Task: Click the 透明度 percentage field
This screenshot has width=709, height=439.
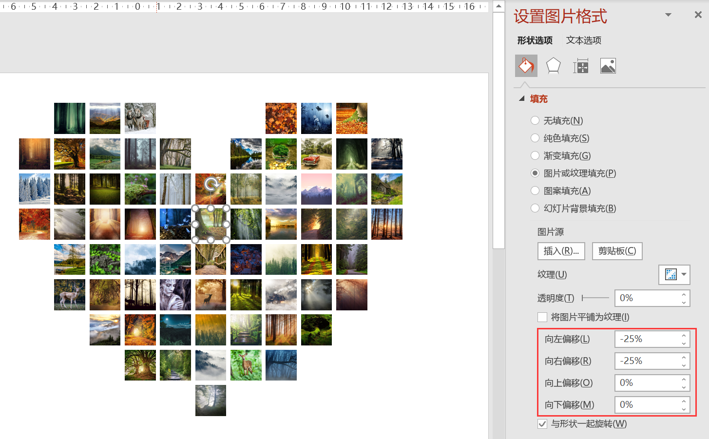Action: click(x=646, y=298)
